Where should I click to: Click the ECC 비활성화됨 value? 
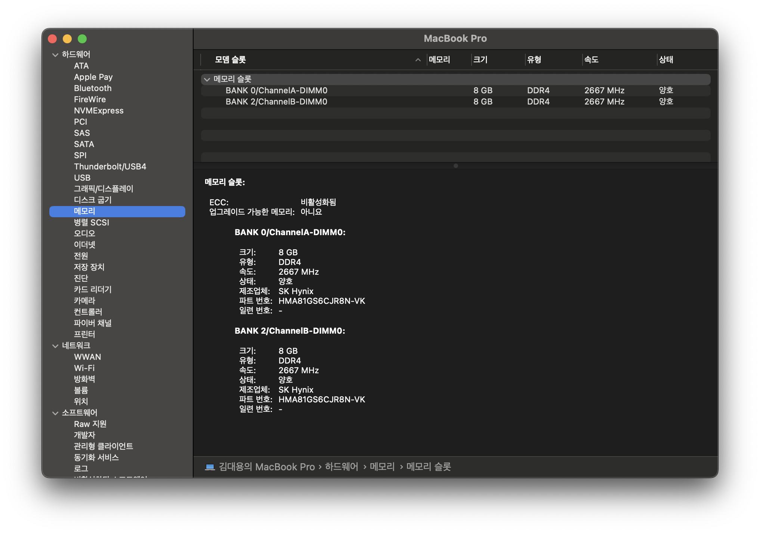(318, 202)
